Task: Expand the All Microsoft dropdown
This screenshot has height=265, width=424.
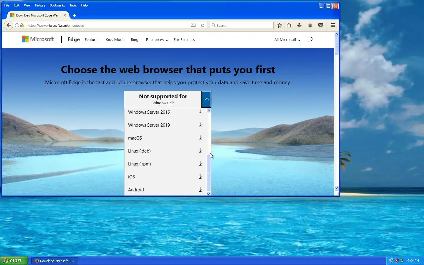Action: click(287, 40)
